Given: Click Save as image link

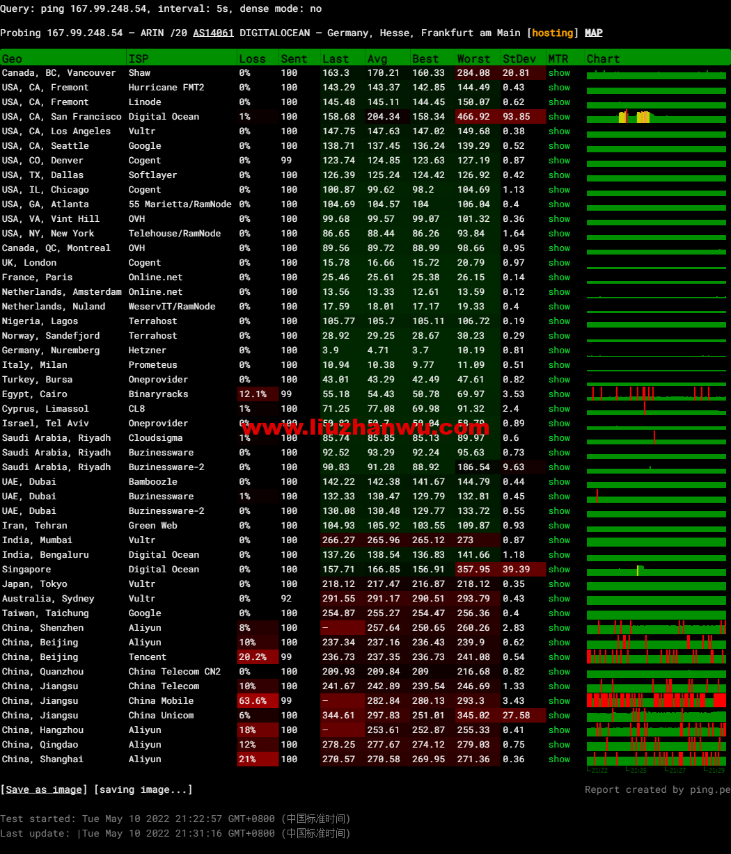Looking at the screenshot, I should coord(44,789).
